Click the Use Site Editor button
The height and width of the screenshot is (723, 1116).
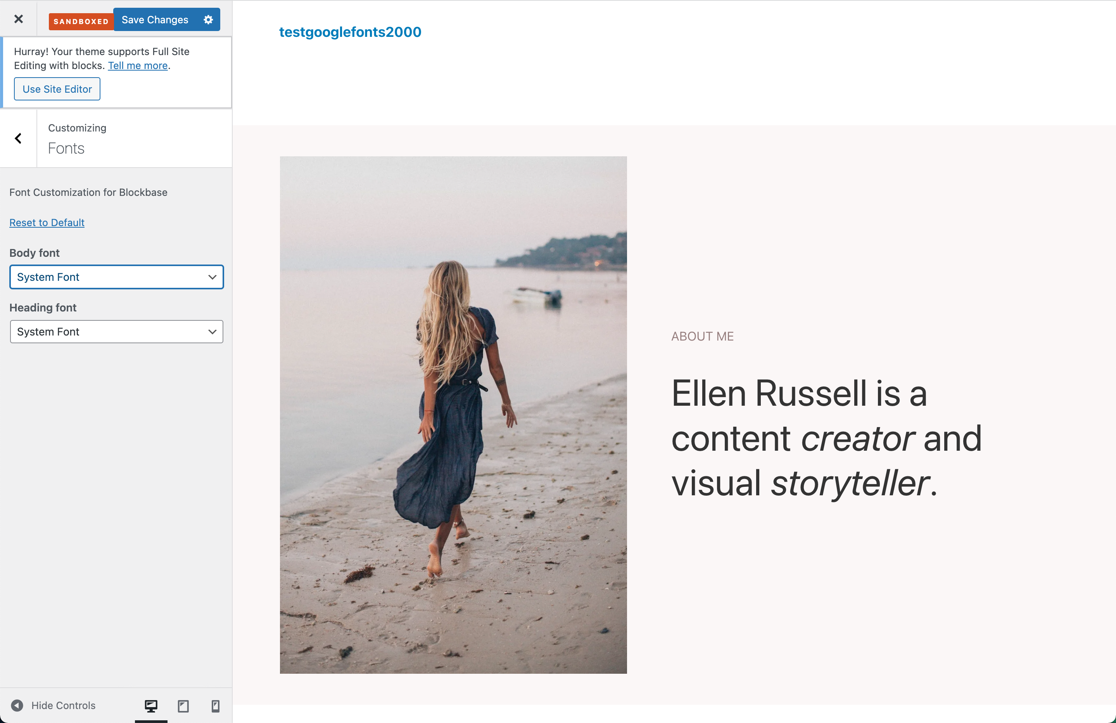(57, 89)
